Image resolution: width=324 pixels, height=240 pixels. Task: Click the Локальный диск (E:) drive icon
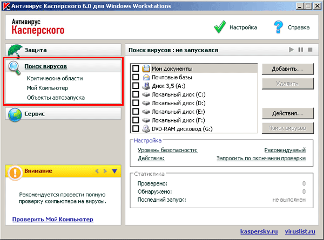[x=146, y=112]
